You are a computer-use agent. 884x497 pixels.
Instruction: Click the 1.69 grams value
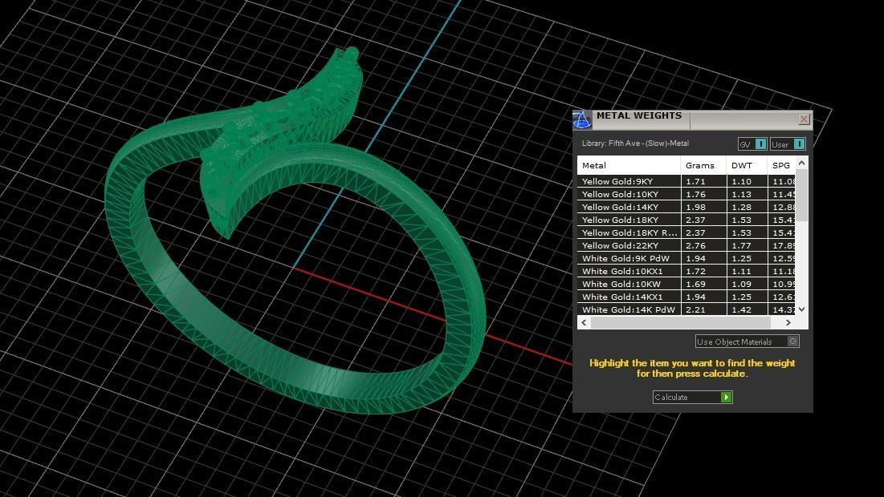[695, 285]
